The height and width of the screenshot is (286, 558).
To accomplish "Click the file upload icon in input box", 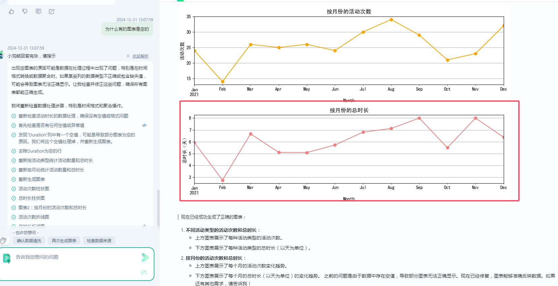I will coord(7,258).
